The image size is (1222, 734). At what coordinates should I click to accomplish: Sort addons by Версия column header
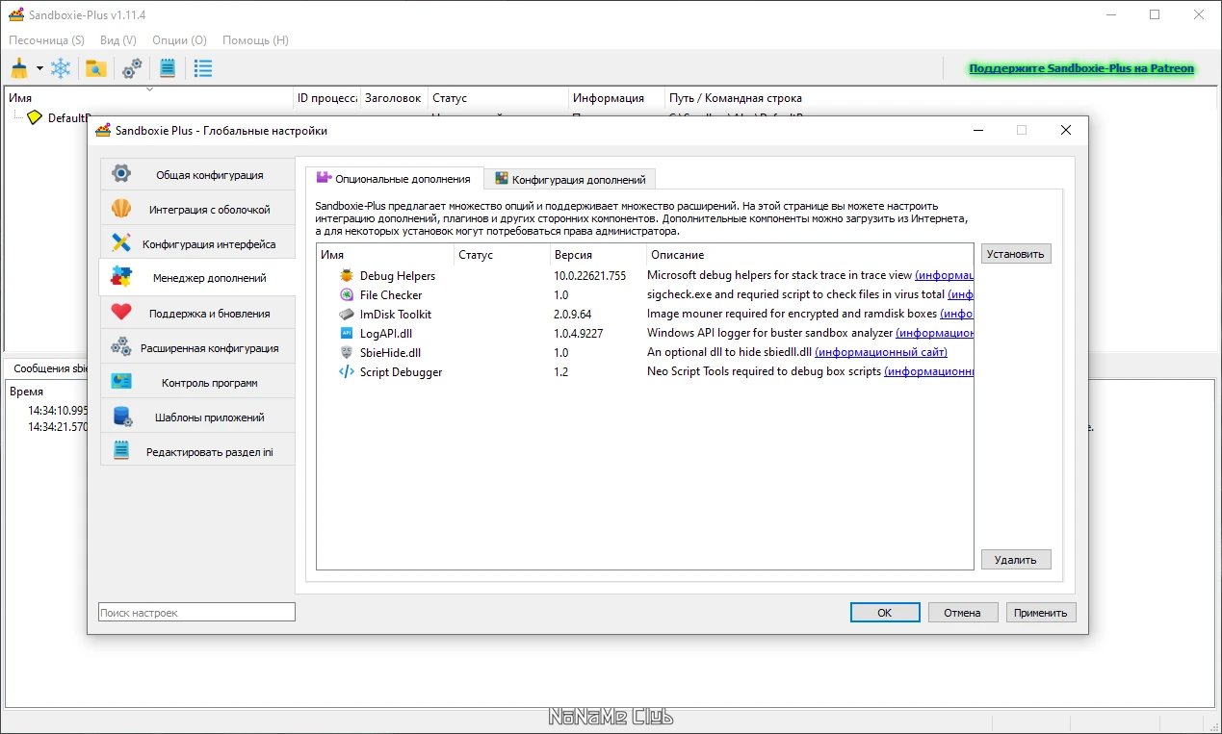tap(598, 255)
